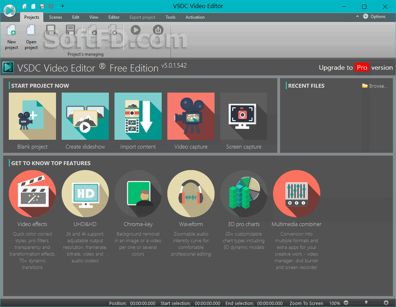Click the End selection timecode

click(x=270, y=303)
